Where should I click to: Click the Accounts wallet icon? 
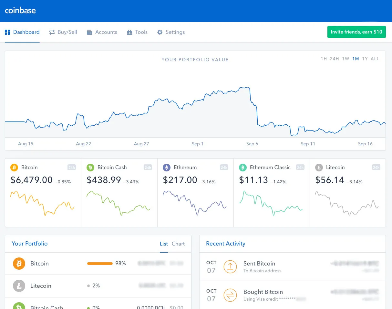[89, 32]
